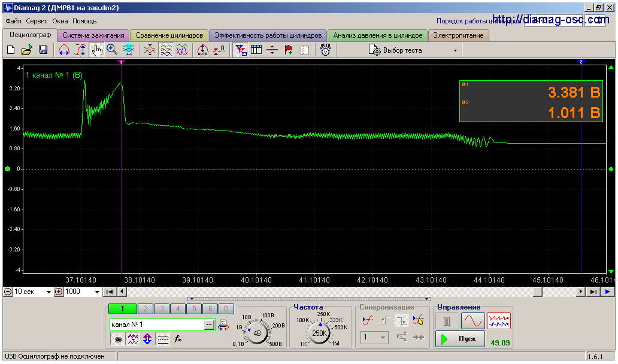Select the magnifier zoom tool
Image resolution: width=618 pixels, height=364 pixels.
tap(113, 50)
